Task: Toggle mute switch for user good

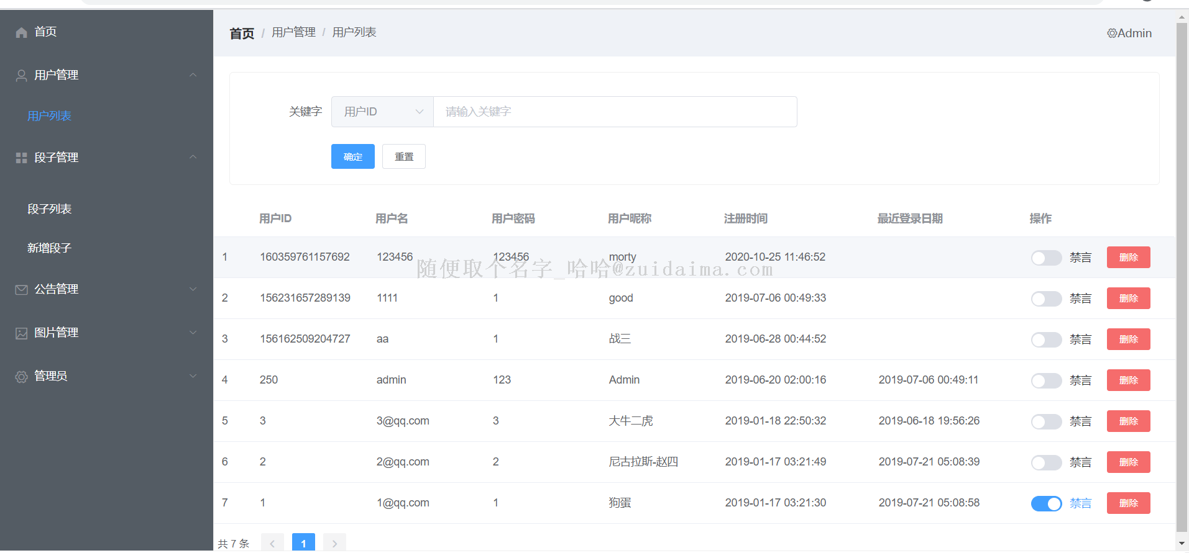Action: (x=1046, y=299)
